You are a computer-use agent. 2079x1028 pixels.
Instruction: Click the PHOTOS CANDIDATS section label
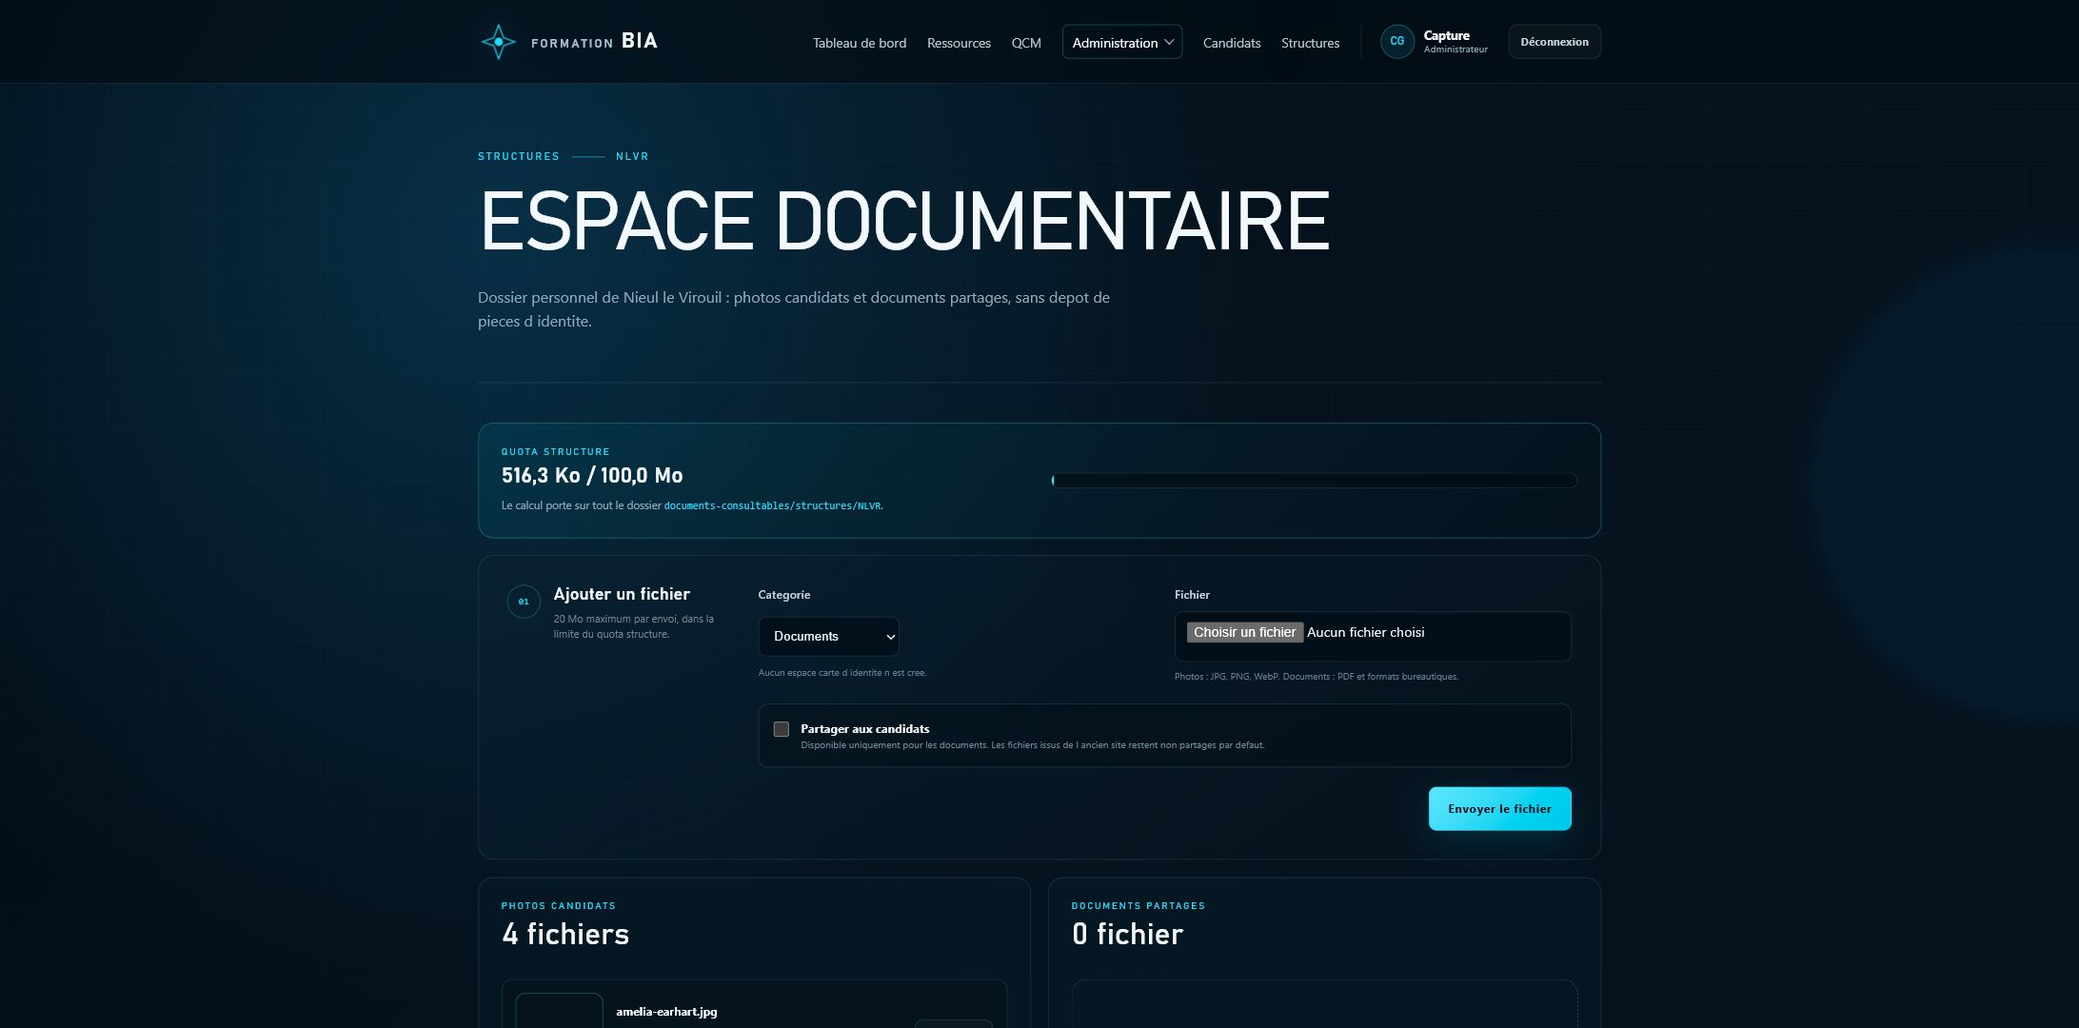click(x=559, y=905)
